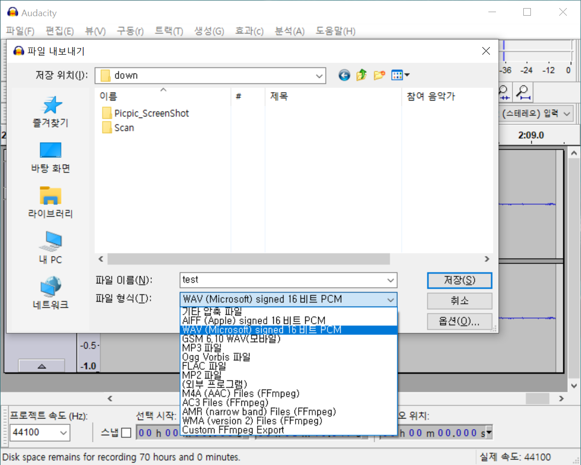Open the 트랙(T) menu
Screen dimensions: 581x465
(169, 31)
